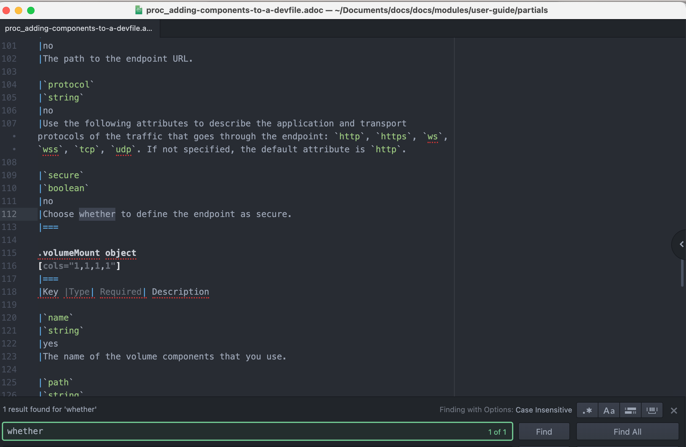The width and height of the screenshot is (686, 447).
Task: Click the '1 of 1' result counter
Action: (497, 432)
